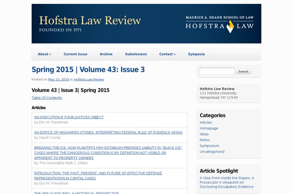Open Breaking the Ice black ice article
The width and height of the screenshot is (292, 194).
pos(108,153)
